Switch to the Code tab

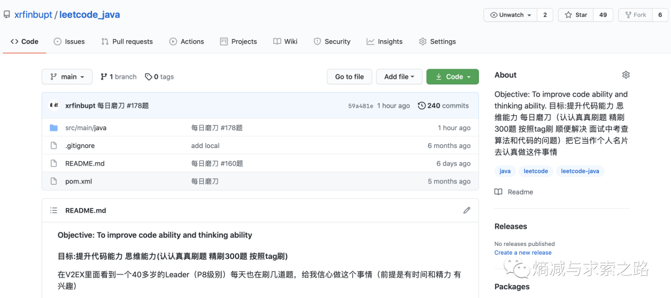24,42
